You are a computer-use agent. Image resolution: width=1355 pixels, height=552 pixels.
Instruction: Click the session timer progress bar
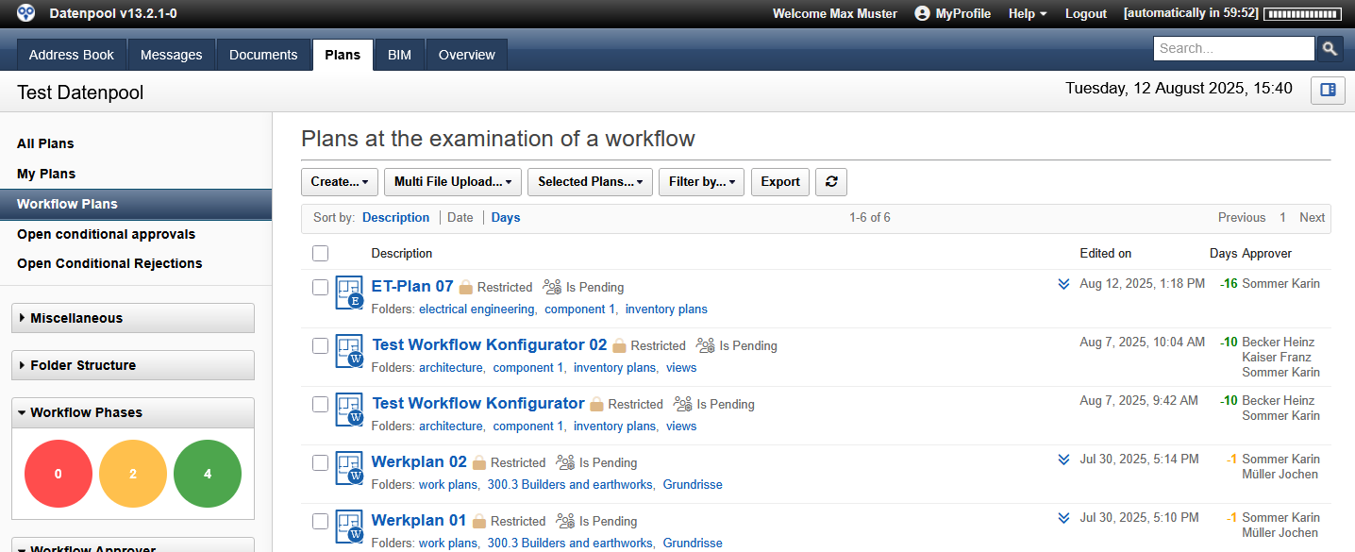pos(1302,13)
